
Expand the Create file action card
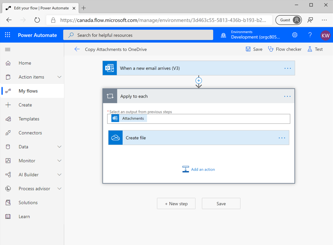[x=199, y=138]
